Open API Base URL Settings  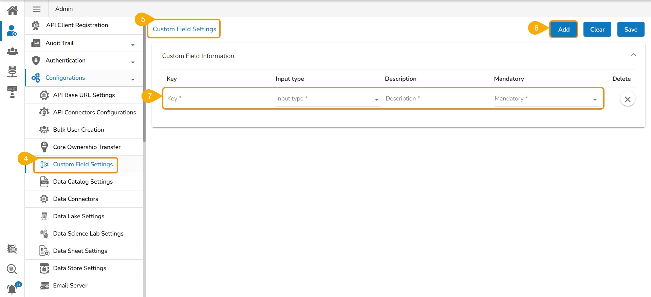[84, 95]
